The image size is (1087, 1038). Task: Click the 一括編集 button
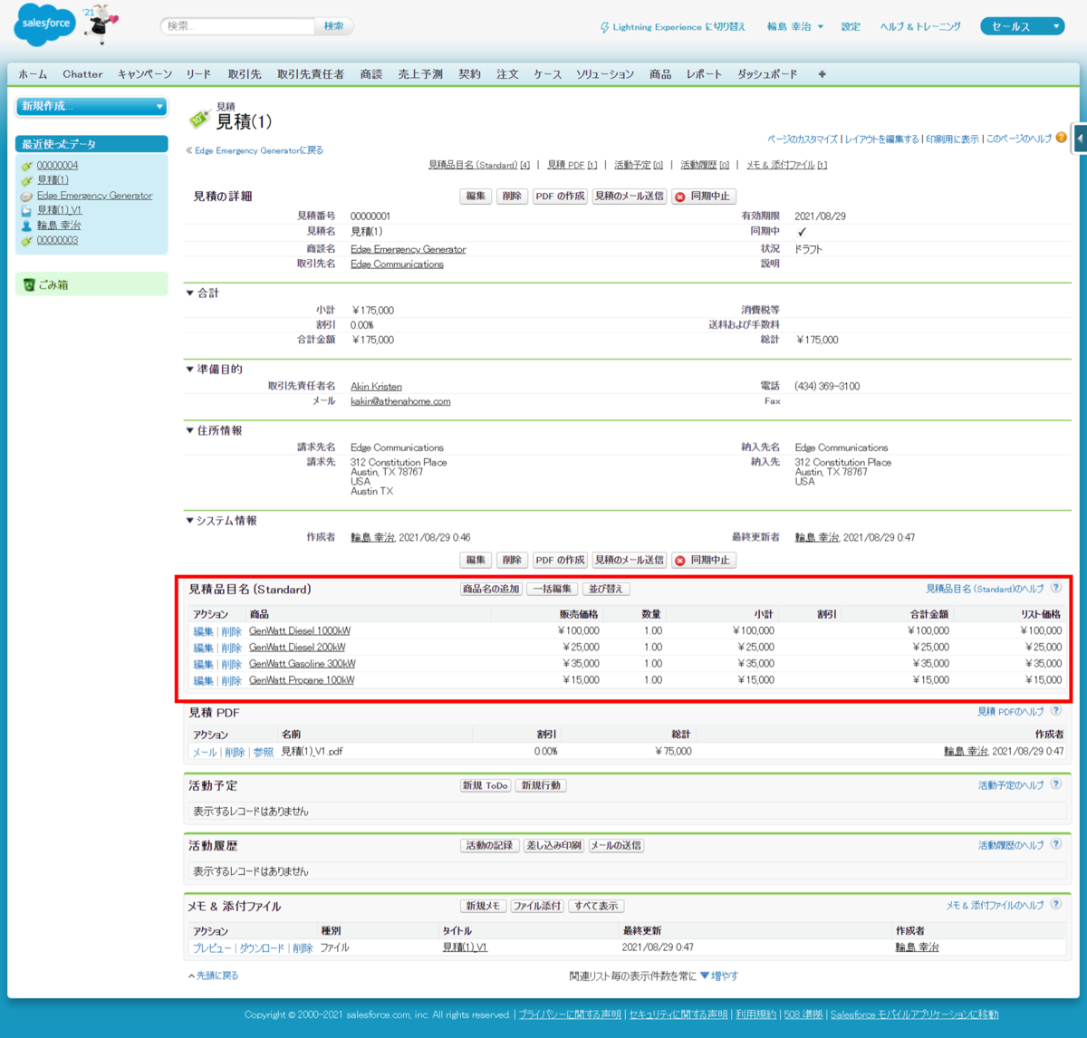tap(552, 589)
